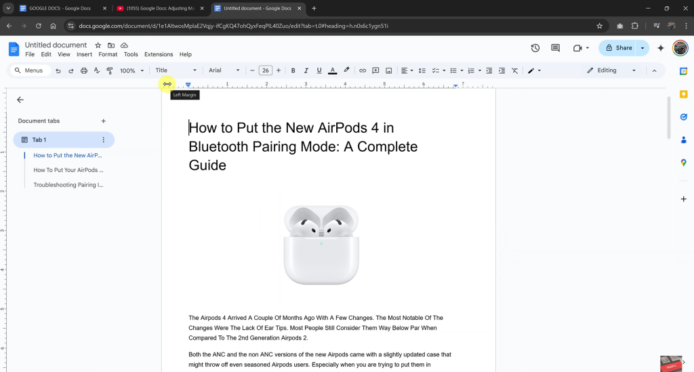Screen dimensions: 694x372
Task: Open the Arial font dropdown
Action: 224,70
